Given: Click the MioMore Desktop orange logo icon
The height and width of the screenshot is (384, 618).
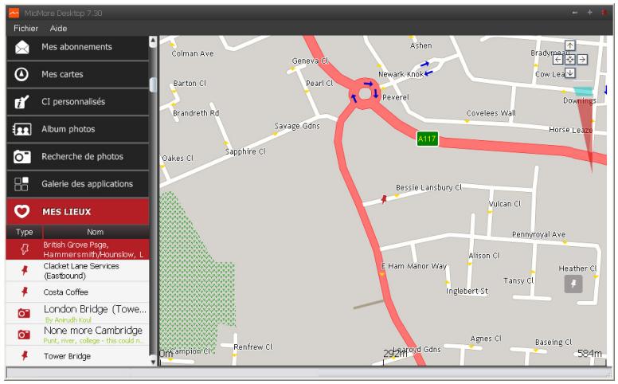Looking at the screenshot, I should pyautogui.click(x=14, y=13).
